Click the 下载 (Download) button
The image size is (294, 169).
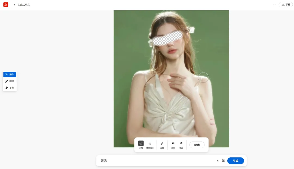pos(286,5)
